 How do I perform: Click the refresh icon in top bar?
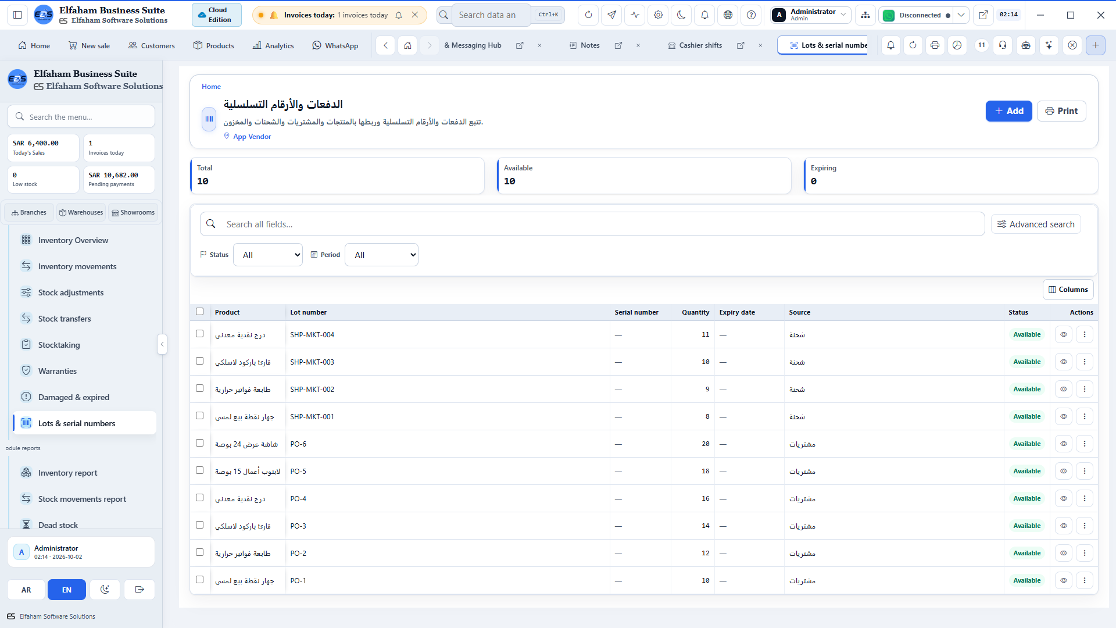(x=588, y=15)
